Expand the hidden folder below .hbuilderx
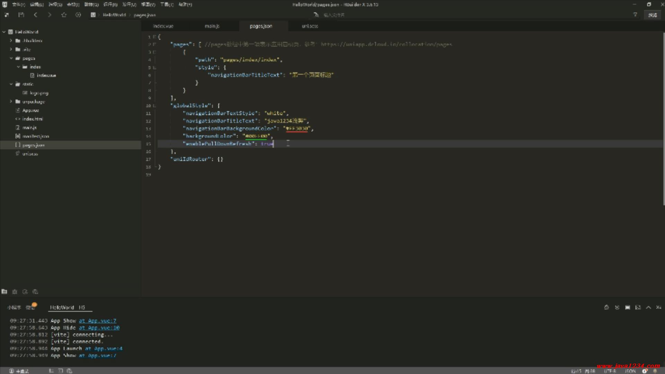The height and width of the screenshot is (374, 665). (x=11, y=49)
